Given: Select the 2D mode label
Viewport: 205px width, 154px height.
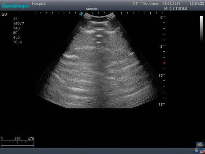Looking at the screenshot, I should (4, 15).
